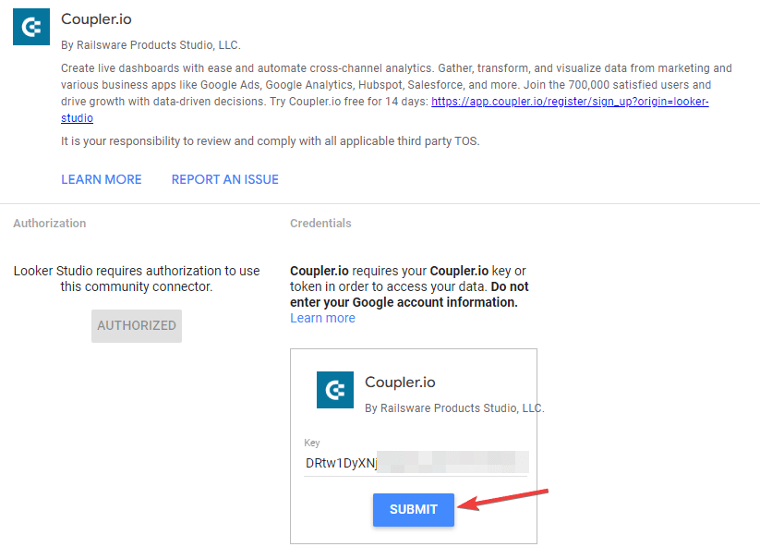Click the Coupler.io title in the credentials card
This screenshot has height=559, width=760.
point(400,382)
